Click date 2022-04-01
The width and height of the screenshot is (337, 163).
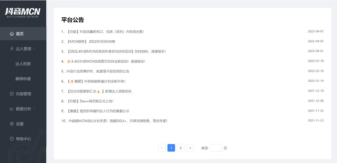click(x=316, y=51)
